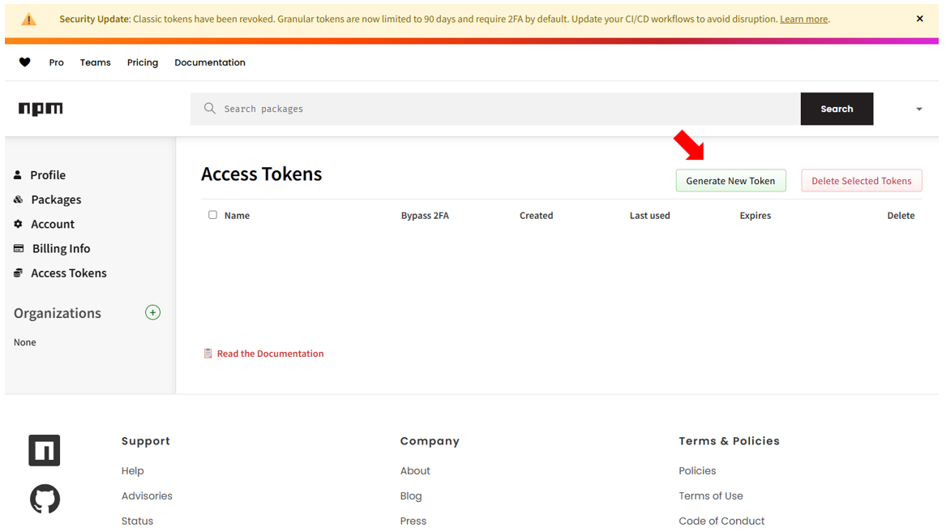This screenshot has width=946, height=532.
Task: Click the Access Tokens coins icon
Action: 18,273
